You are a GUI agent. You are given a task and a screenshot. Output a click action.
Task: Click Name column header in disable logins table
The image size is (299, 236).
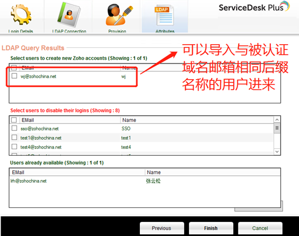click(x=129, y=120)
